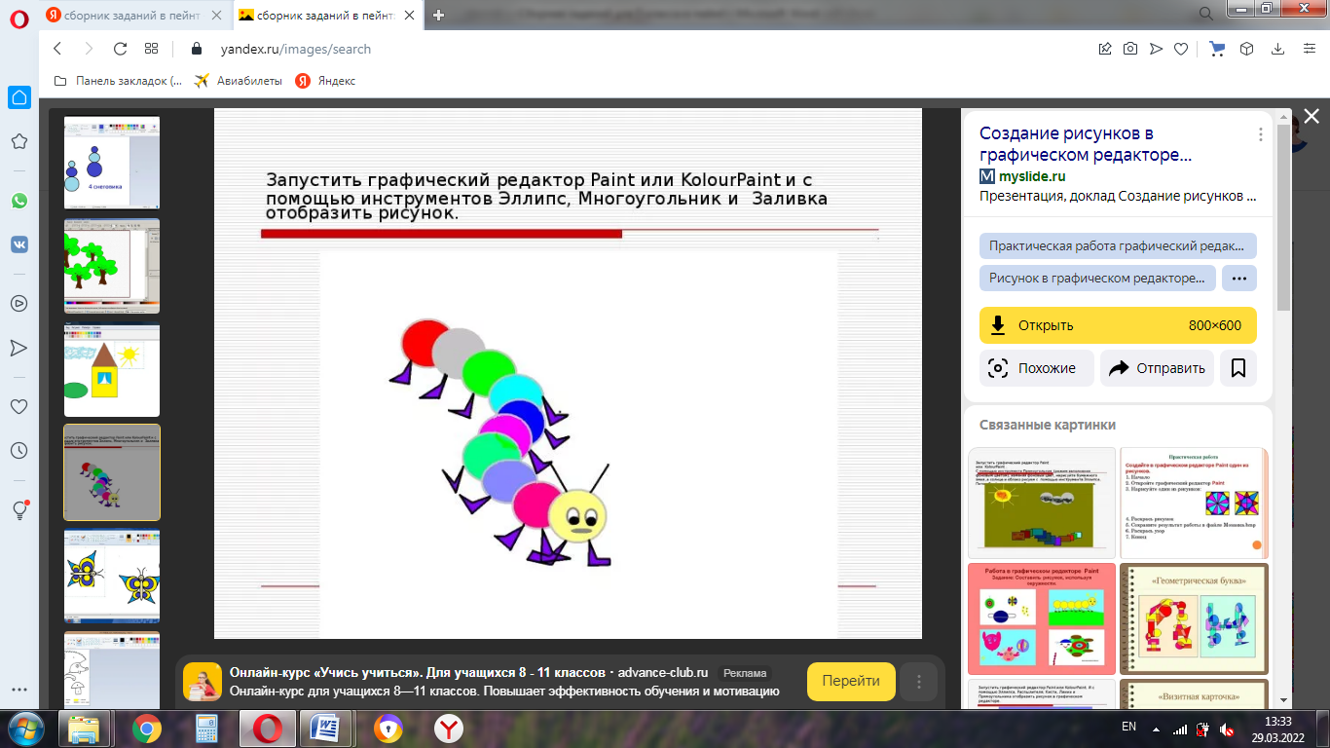Viewport: 1330px width, 748px height.
Task: Open the Opera shopping cart icon
Action: click(1217, 49)
